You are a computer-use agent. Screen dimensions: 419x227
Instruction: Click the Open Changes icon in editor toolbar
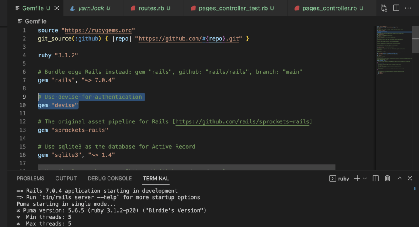click(384, 8)
